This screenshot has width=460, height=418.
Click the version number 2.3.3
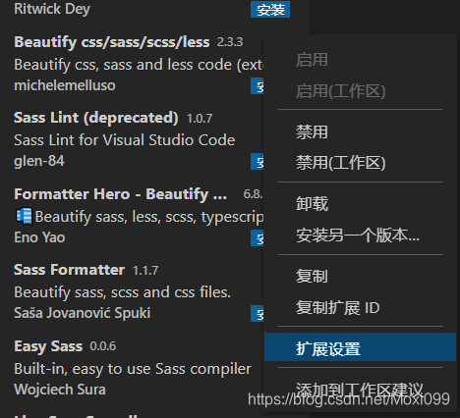230,42
